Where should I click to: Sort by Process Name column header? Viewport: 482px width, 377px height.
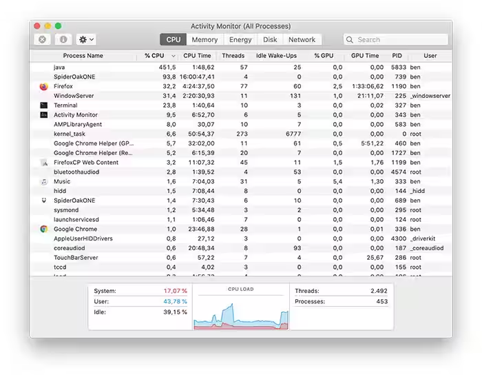tap(83, 56)
